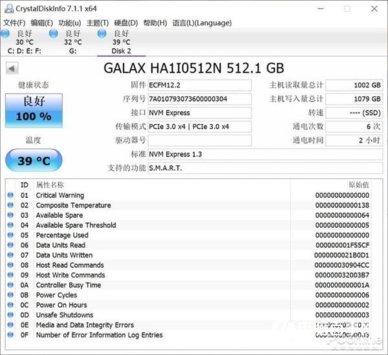Click the rotation rate value ---- (SSD)

click(x=354, y=113)
